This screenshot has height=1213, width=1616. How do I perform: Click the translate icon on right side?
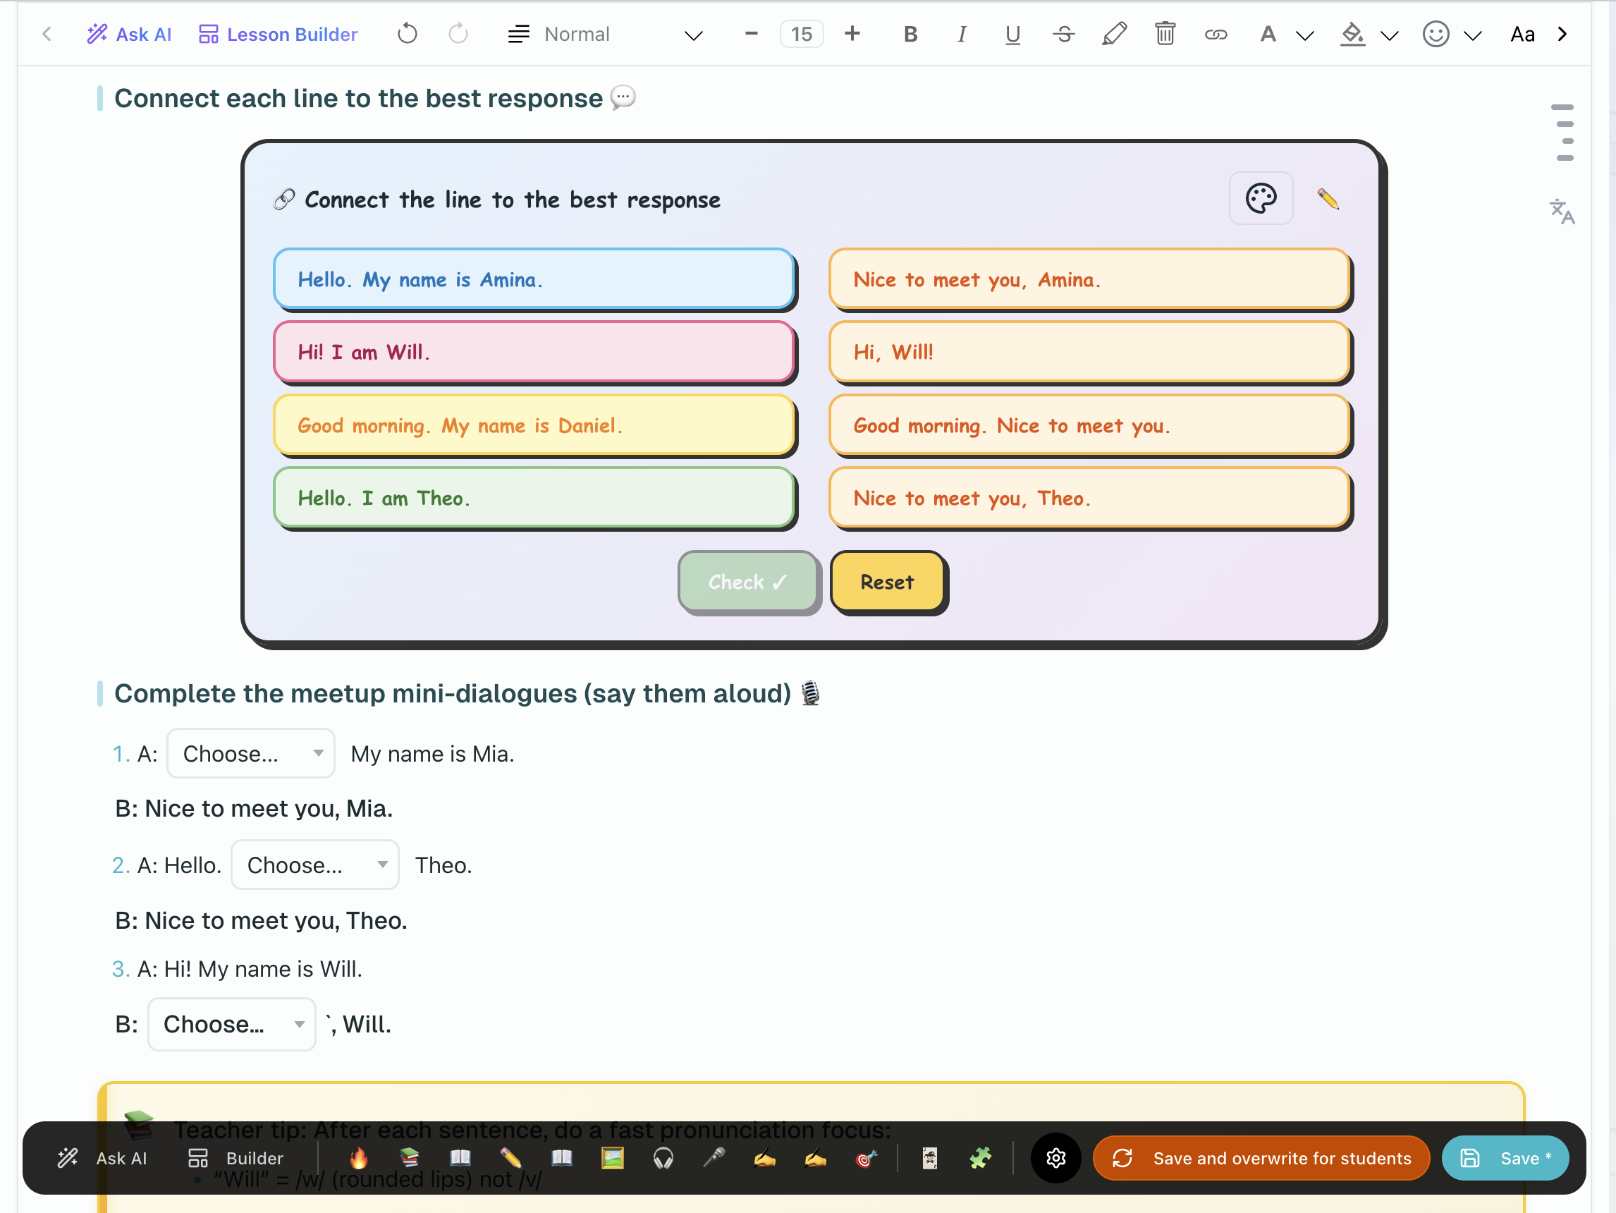(1562, 211)
